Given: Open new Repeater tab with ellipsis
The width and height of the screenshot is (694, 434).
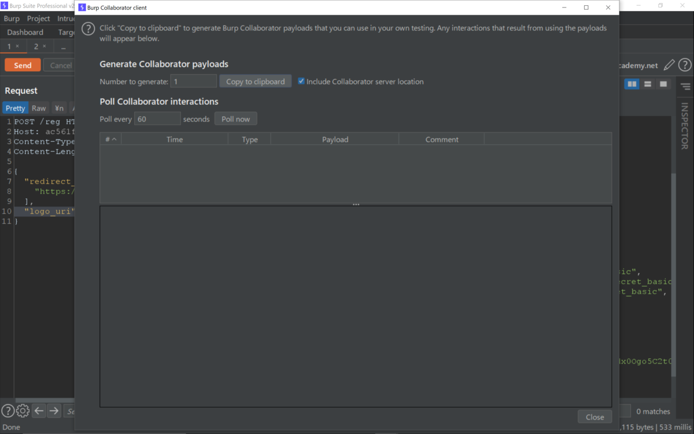Looking at the screenshot, I should coord(63,46).
